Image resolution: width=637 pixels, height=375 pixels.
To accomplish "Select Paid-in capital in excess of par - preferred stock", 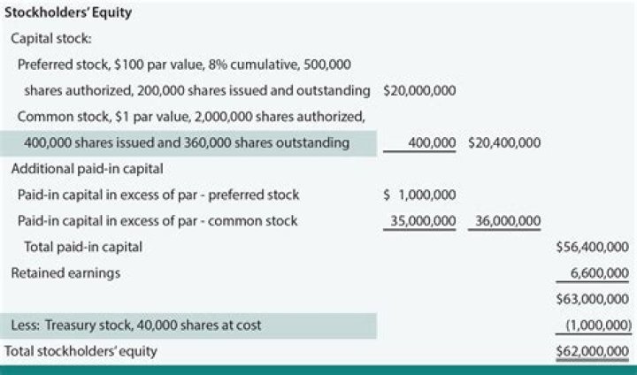I will click(158, 195).
